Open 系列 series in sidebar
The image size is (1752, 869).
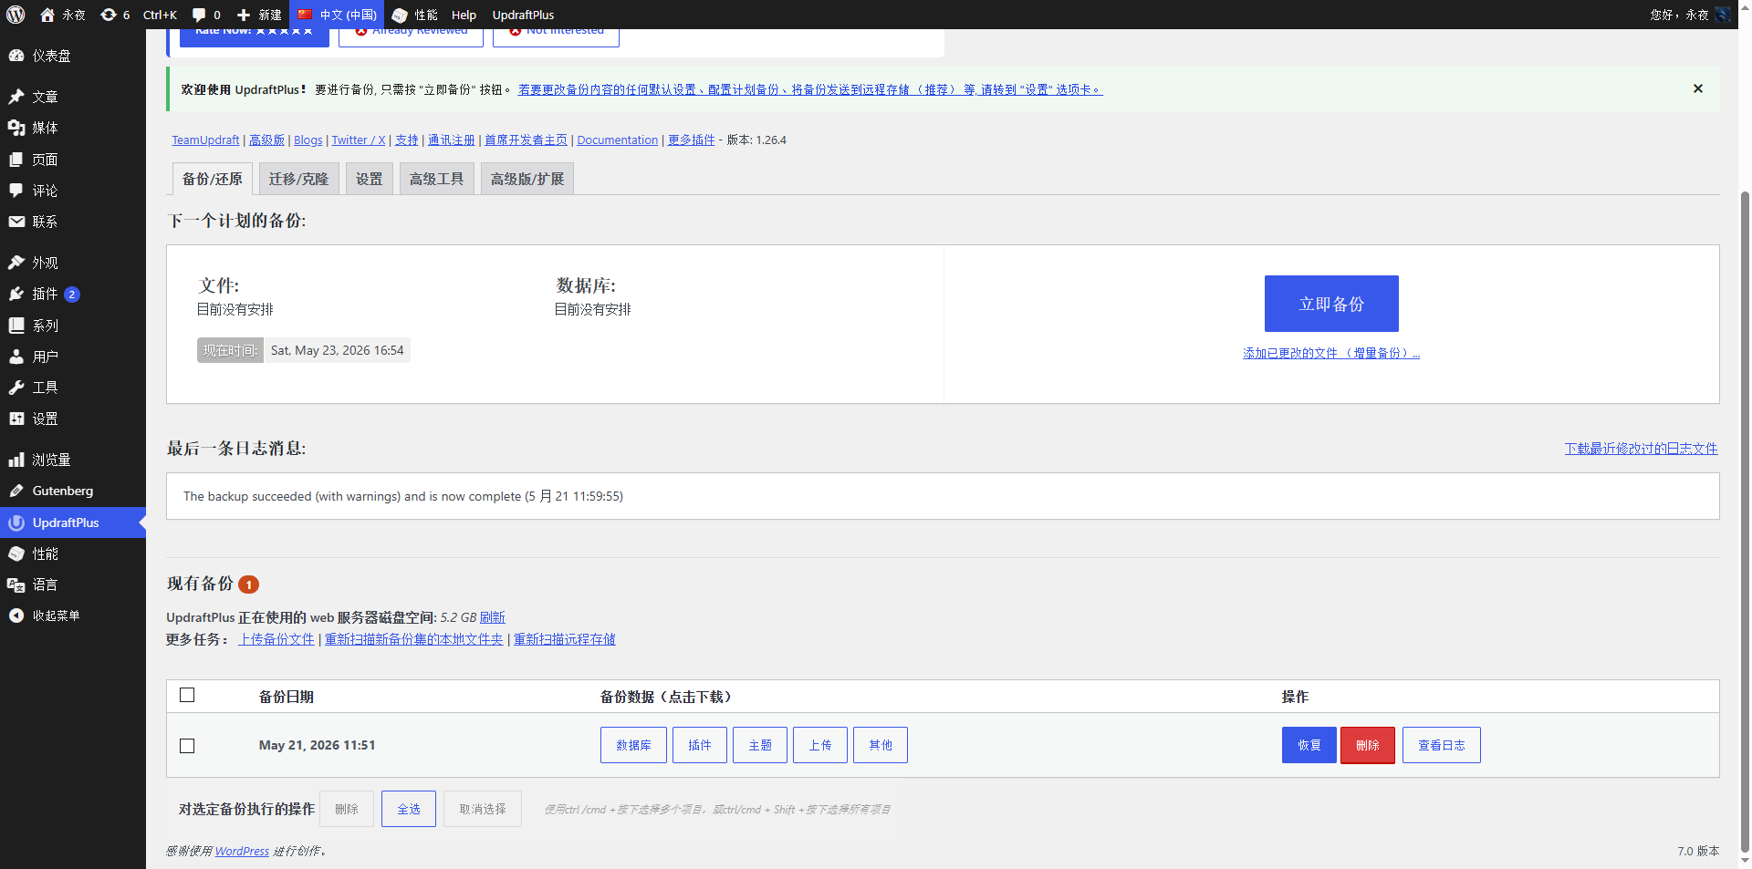[73, 326]
